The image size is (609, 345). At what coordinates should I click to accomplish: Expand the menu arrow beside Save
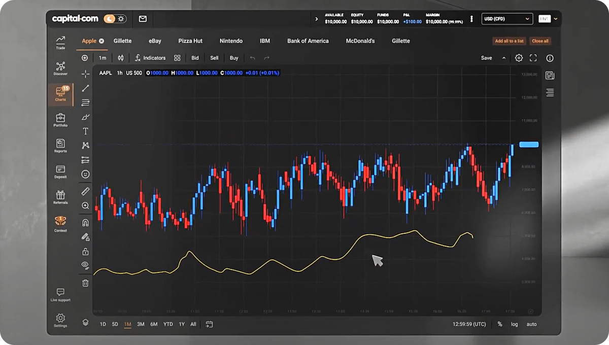tap(504, 58)
